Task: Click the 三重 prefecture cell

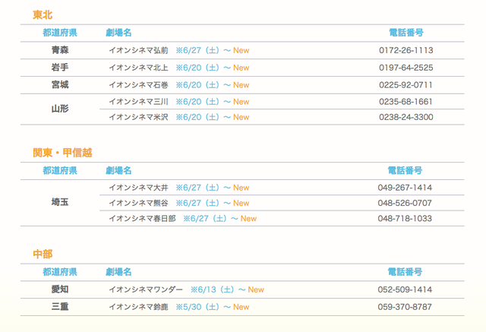Action: tap(60, 307)
